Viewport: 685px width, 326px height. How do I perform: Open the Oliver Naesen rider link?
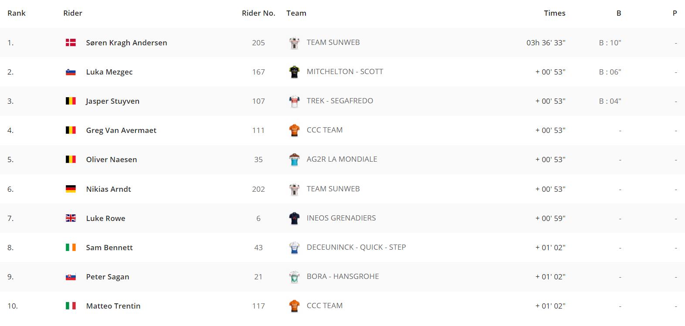click(112, 159)
